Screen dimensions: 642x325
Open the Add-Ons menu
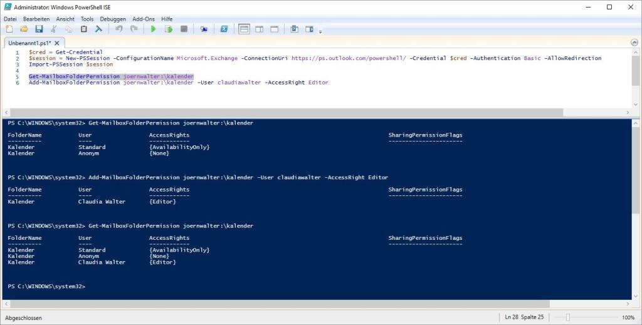click(143, 19)
